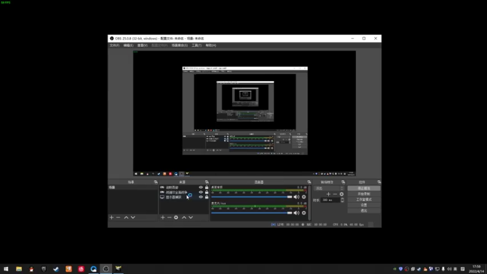Image resolution: width=487 pixels, height=274 pixels.
Task: Float the 来源 dock with its pop-out icon
Action: [206, 182]
